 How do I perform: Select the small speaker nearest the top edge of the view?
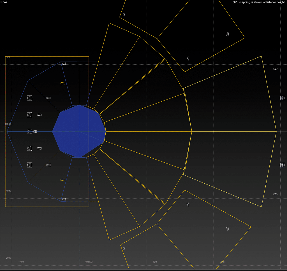124,14
